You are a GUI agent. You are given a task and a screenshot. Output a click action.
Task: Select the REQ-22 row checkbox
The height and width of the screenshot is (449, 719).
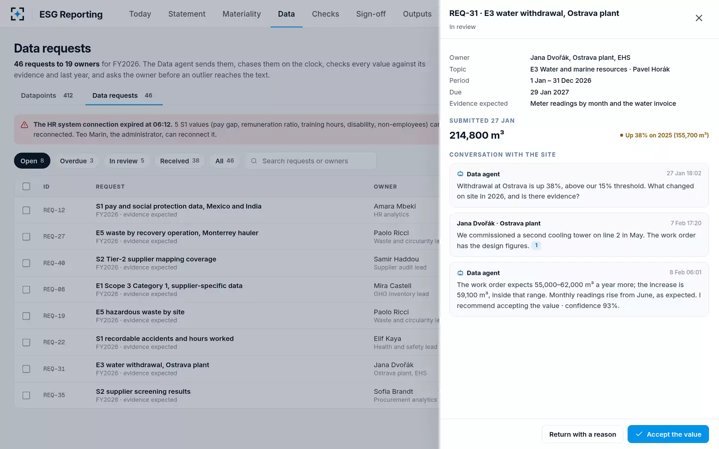click(x=26, y=343)
